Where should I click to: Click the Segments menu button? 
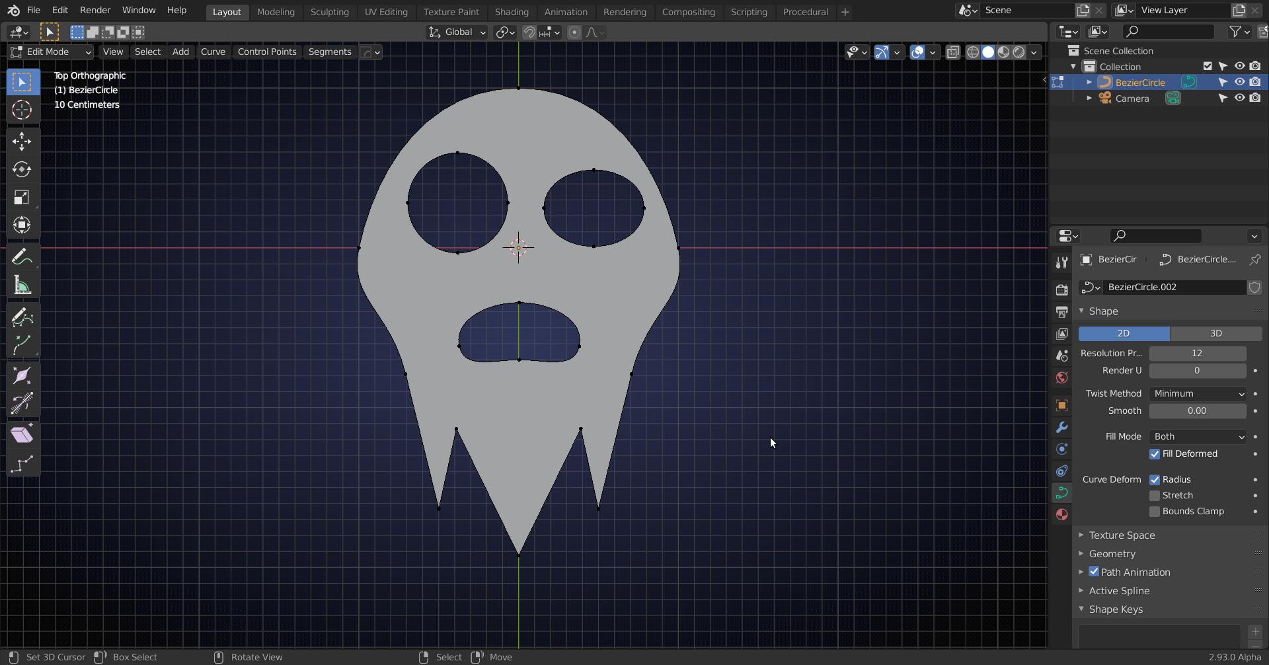pyautogui.click(x=329, y=52)
